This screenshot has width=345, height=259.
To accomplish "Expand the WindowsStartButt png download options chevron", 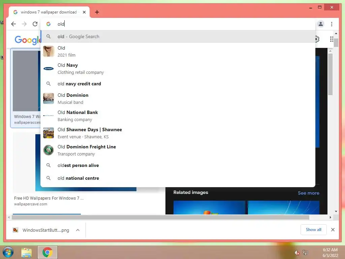I will [x=78, y=230].
